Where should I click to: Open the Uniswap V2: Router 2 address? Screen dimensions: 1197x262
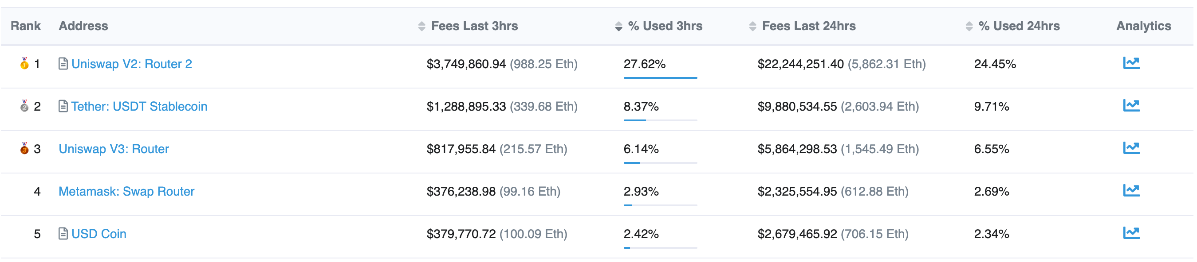click(131, 64)
